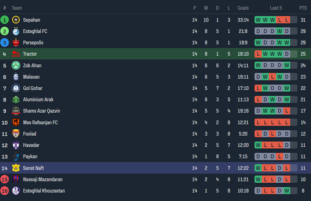The image size is (311, 201).
Task: Click the Esteghlal Khouzestan team crest
Action: [x=16, y=191]
